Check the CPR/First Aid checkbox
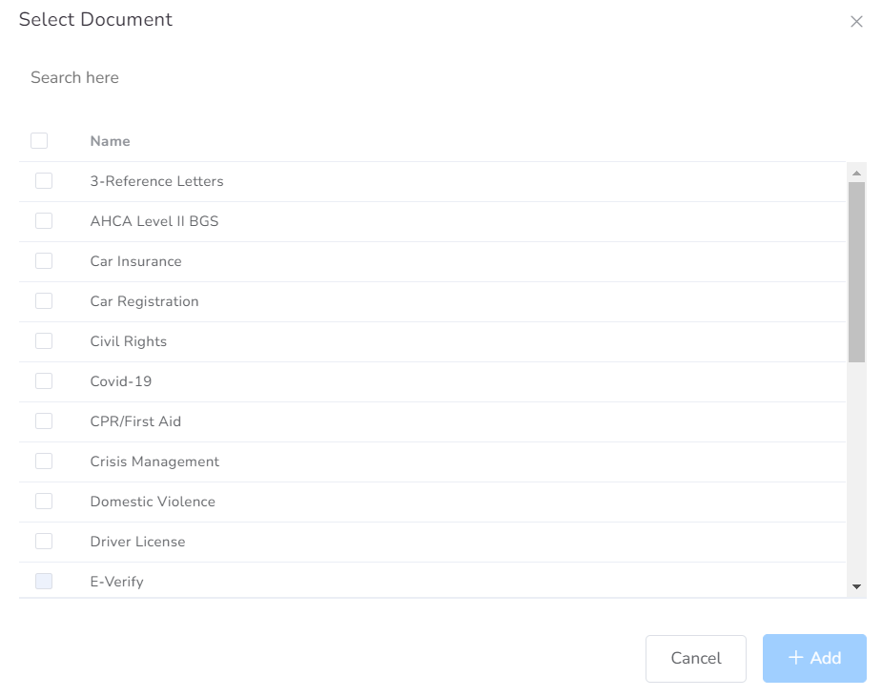The image size is (882, 697). point(44,421)
